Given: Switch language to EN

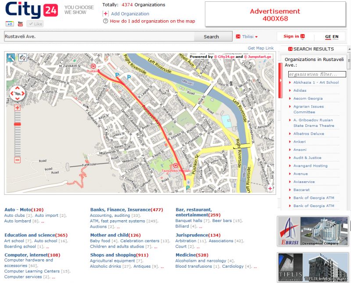Looking at the screenshot, I should [336, 37].
